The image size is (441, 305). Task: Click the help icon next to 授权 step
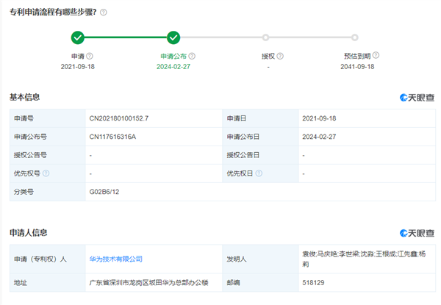280,56
